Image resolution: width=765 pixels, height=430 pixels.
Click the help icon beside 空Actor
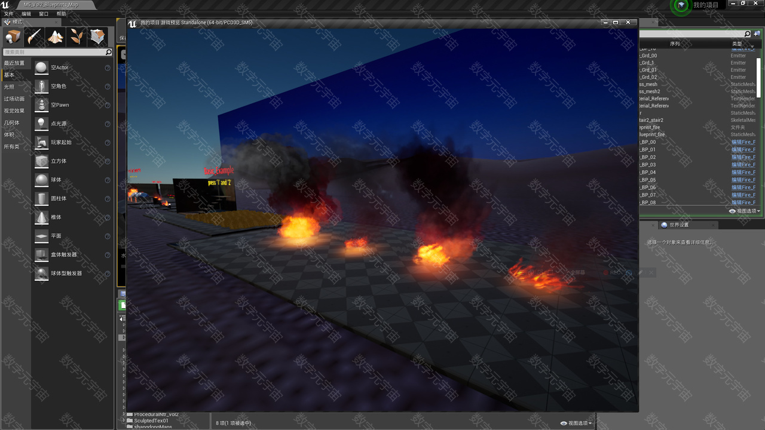point(108,68)
